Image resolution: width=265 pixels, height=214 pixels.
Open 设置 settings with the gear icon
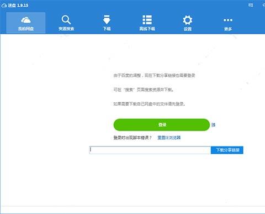point(188,23)
